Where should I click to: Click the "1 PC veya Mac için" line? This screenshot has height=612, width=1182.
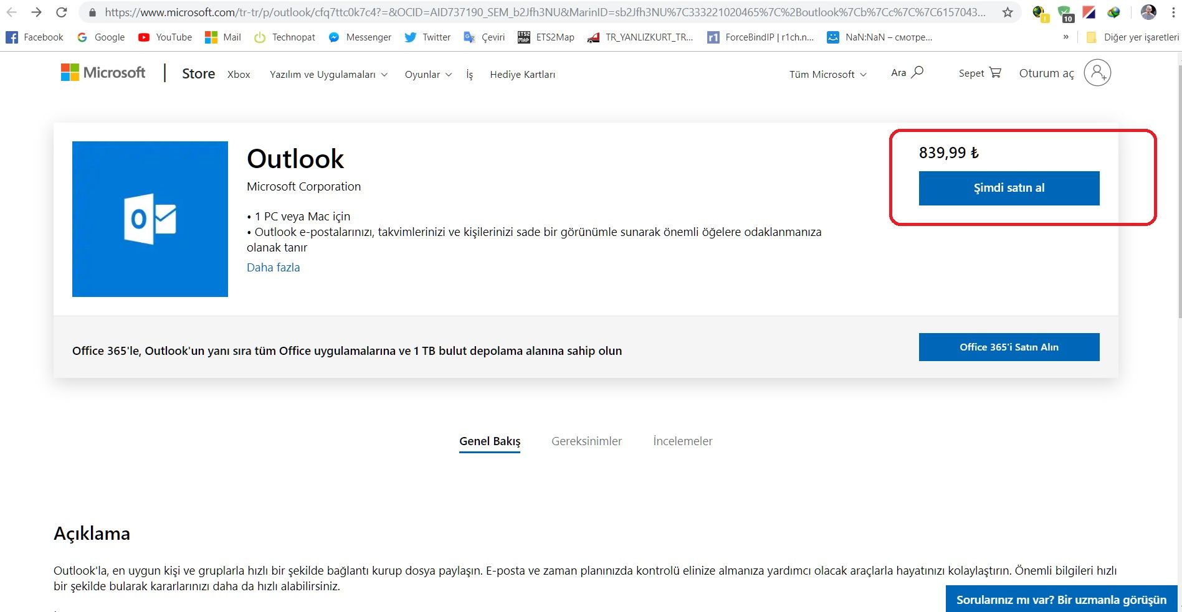[x=298, y=217]
